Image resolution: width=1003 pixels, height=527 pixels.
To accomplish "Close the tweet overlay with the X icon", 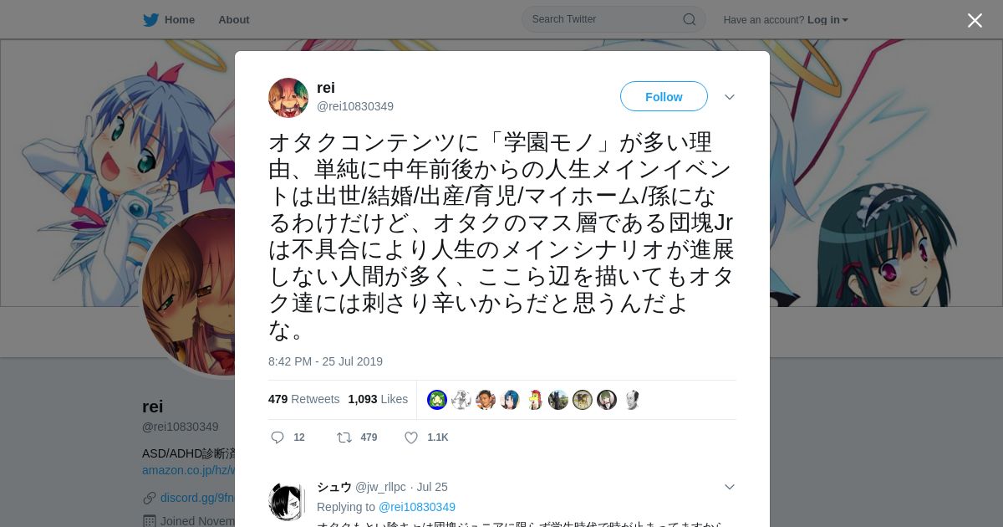I will (x=975, y=20).
